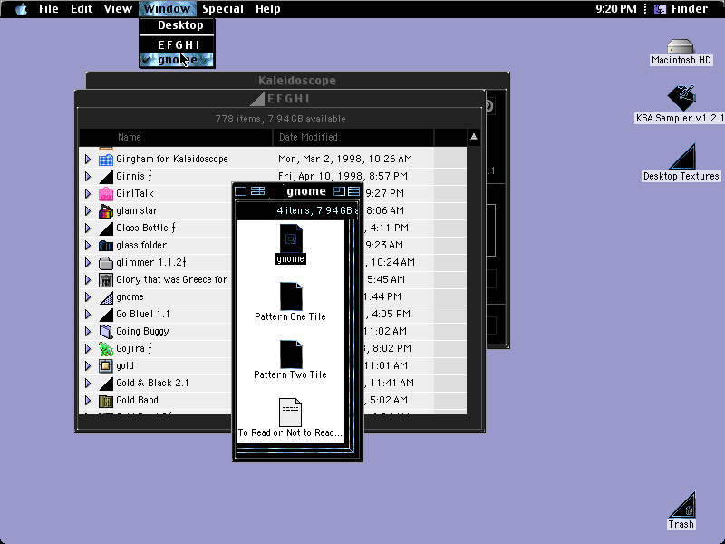This screenshot has height=544, width=725.
Task: Click the pink GirlTalk icon
Action: pyautogui.click(x=106, y=193)
